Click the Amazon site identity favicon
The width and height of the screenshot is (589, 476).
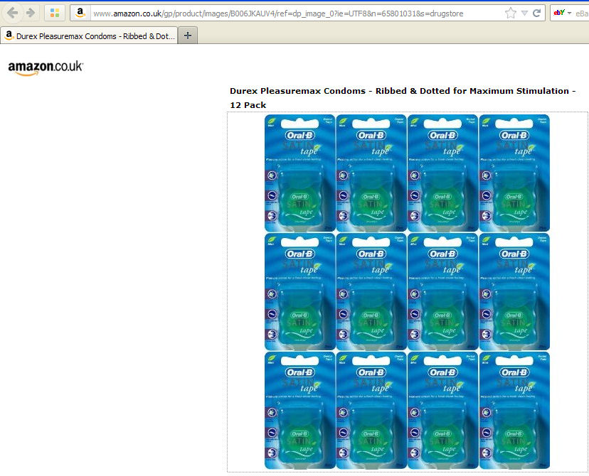(x=80, y=13)
